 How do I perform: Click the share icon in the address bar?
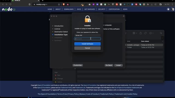[59, 4]
